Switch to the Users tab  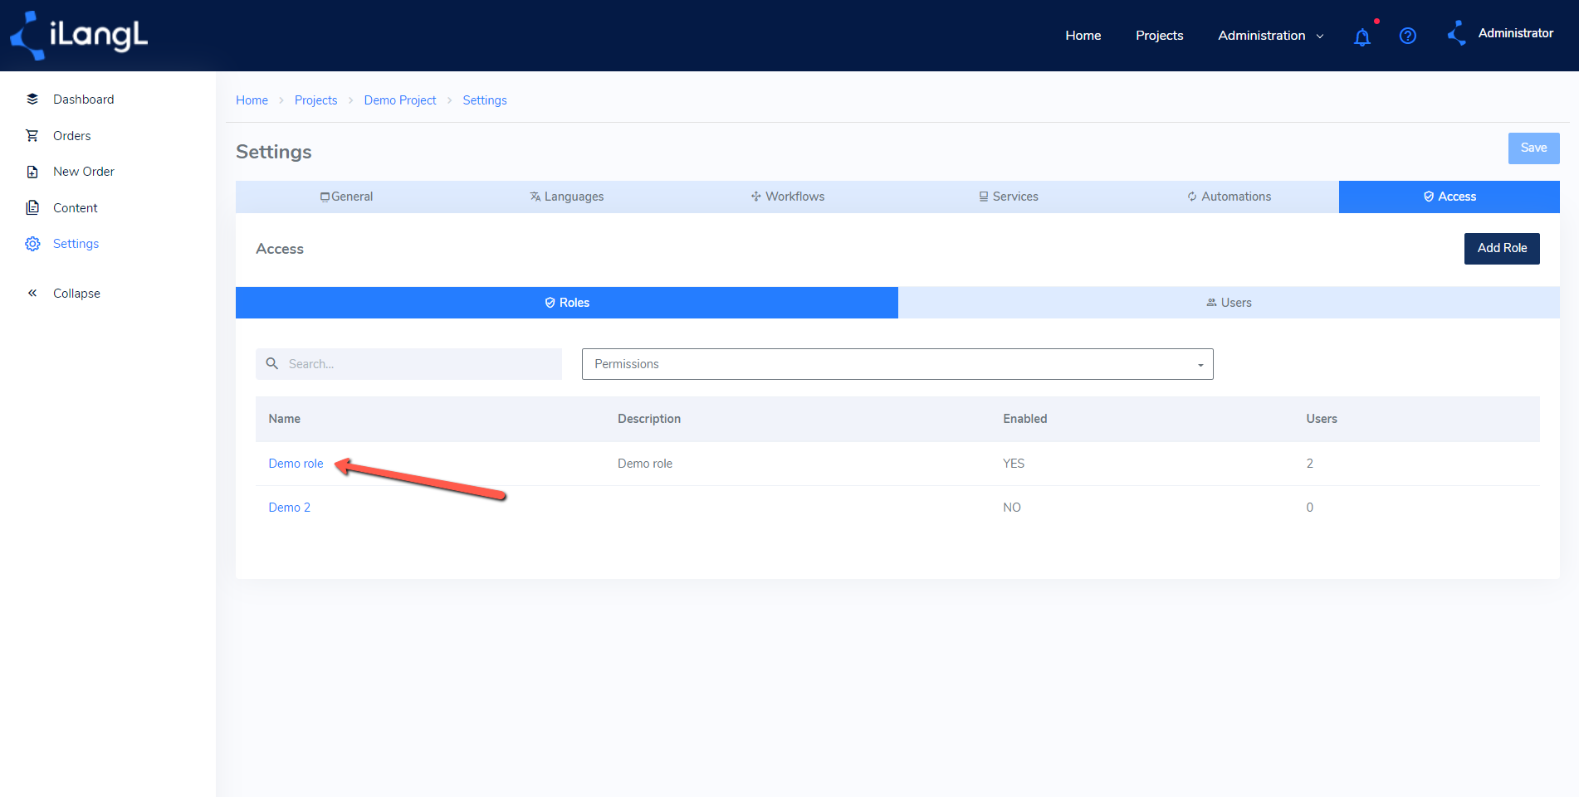pyautogui.click(x=1229, y=302)
